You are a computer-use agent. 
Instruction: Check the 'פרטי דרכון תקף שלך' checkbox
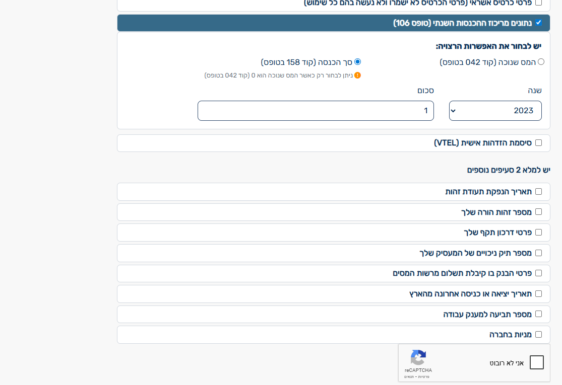[538, 232]
